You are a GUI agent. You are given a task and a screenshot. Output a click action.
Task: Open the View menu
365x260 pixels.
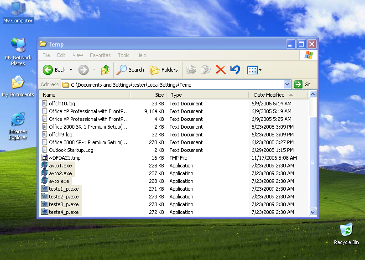pos(78,55)
